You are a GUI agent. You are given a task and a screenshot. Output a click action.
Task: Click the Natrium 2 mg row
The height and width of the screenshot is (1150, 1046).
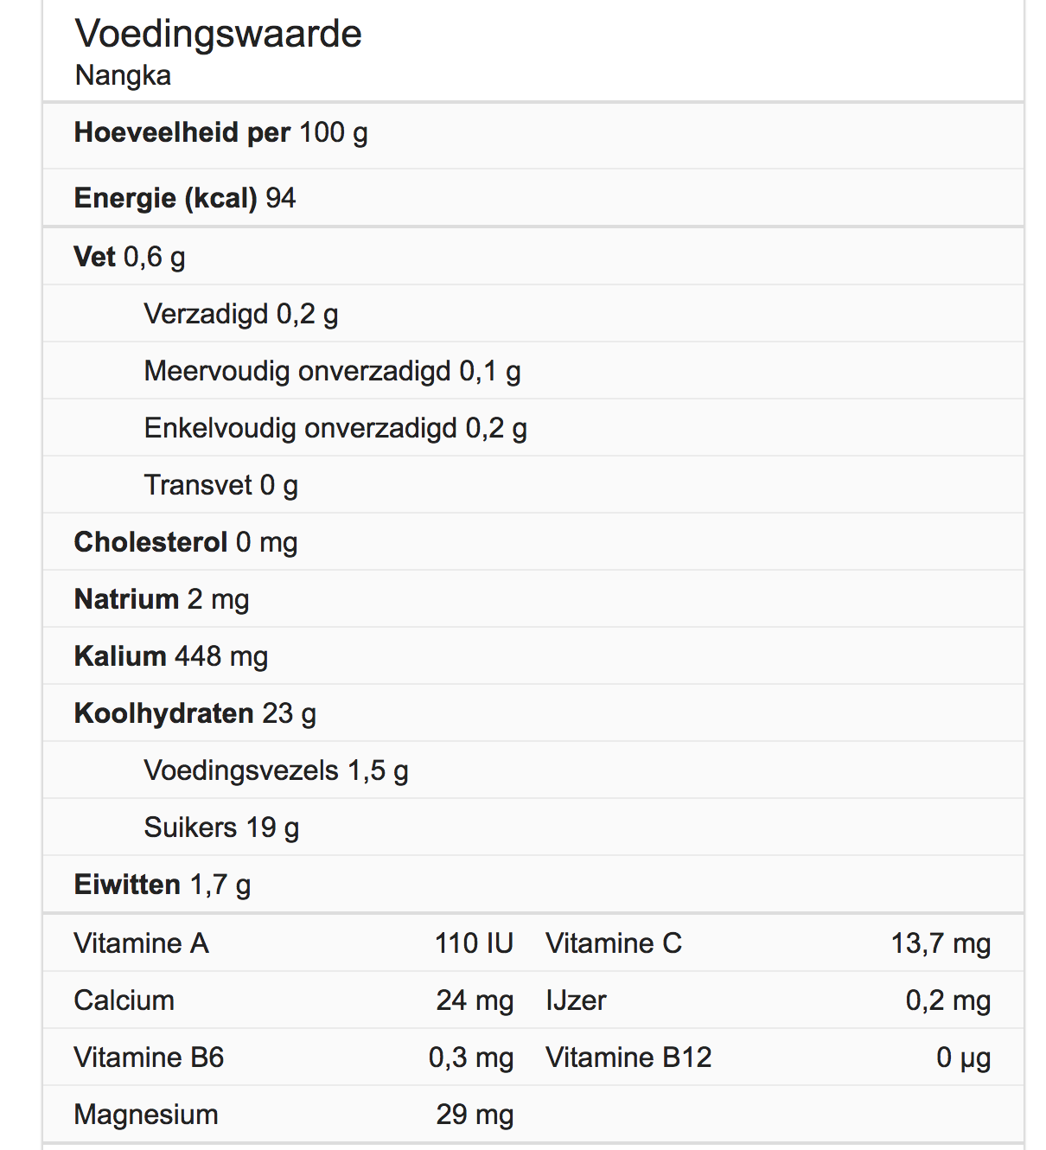coord(533,599)
